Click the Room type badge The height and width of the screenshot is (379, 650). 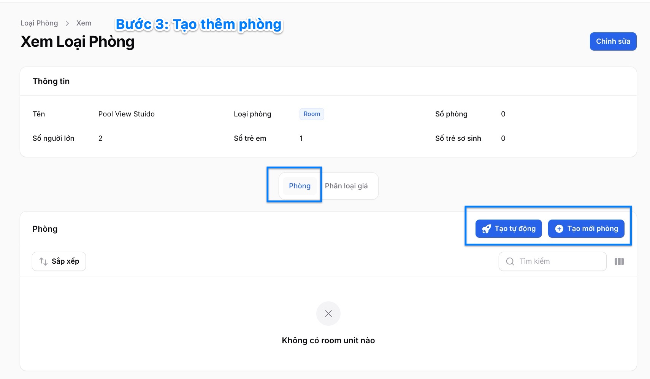pyautogui.click(x=312, y=114)
